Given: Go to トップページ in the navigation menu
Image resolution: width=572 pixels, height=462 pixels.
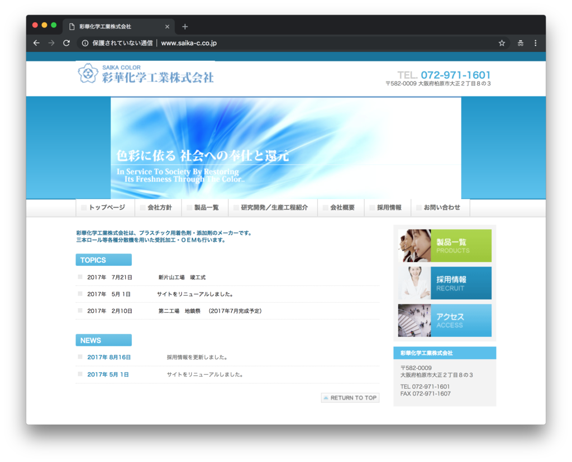Looking at the screenshot, I should [106, 208].
